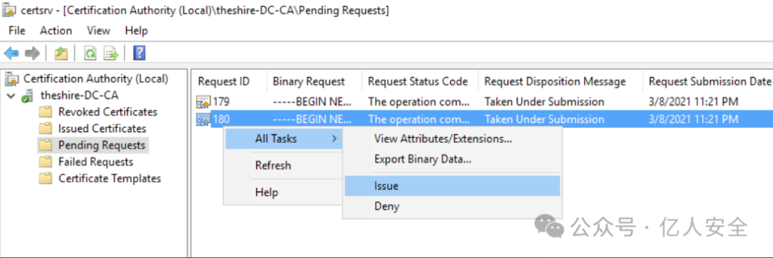Collapse the theshire-DC-CA tree node
The height and width of the screenshot is (258, 773).
pyautogui.click(x=11, y=96)
